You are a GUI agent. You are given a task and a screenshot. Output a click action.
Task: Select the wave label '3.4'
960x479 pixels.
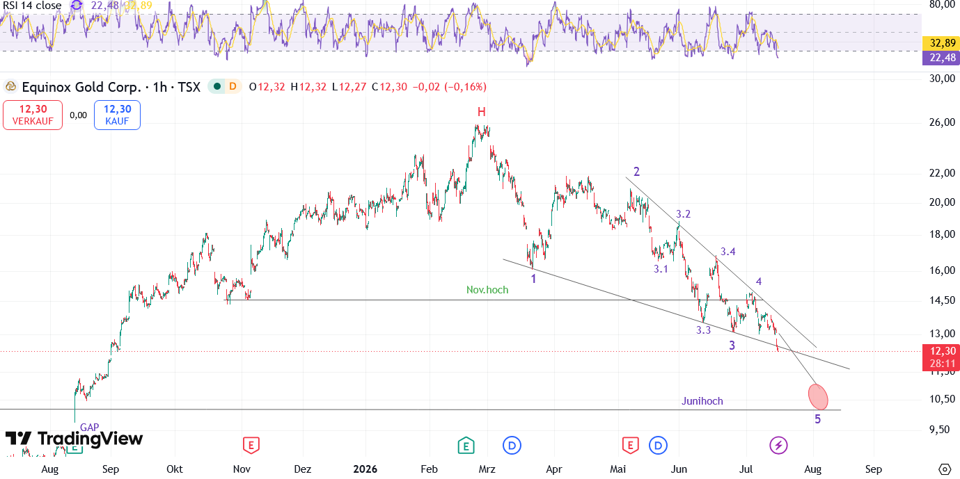(x=727, y=252)
